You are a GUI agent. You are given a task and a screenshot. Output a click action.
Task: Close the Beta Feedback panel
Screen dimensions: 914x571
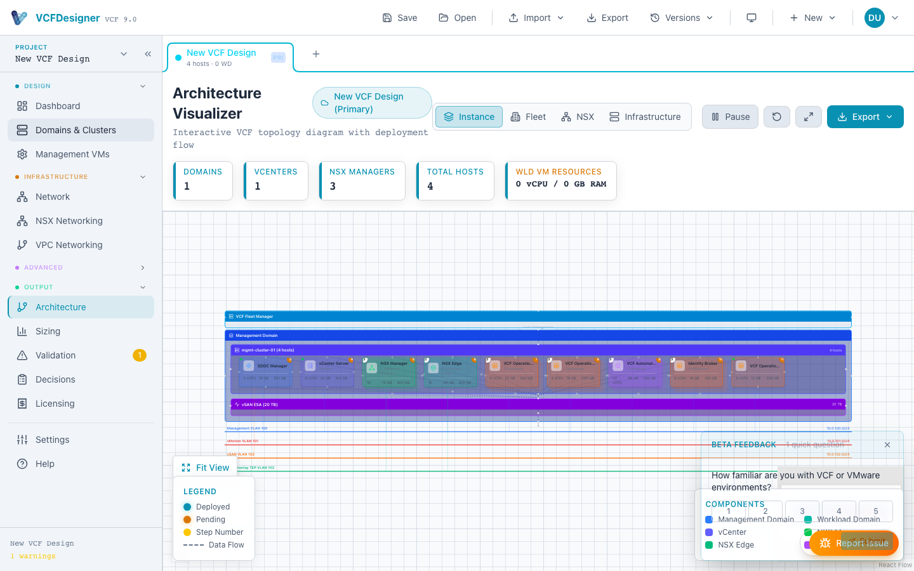[887, 445]
